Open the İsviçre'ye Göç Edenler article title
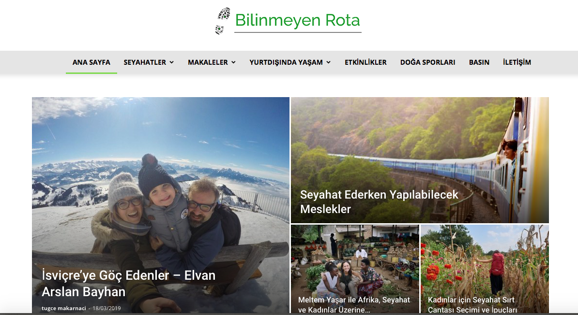The height and width of the screenshot is (315, 578). [128, 283]
